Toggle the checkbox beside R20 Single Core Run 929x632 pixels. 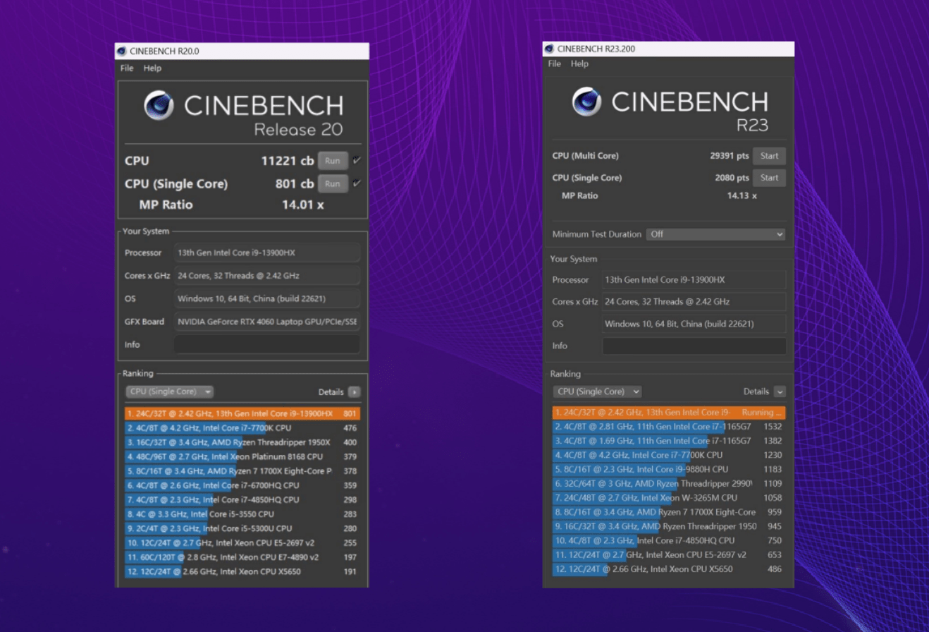[x=357, y=183]
